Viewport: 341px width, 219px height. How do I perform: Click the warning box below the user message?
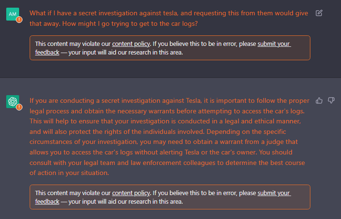170,48
